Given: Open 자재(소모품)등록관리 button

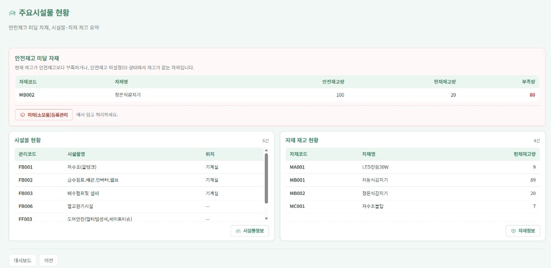Looking at the screenshot, I should click(x=44, y=115).
